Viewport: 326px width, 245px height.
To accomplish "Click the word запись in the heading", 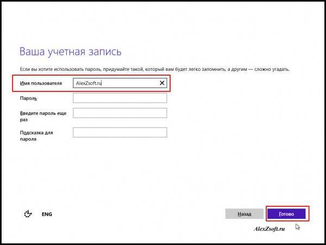I will [x=104, y=52].
